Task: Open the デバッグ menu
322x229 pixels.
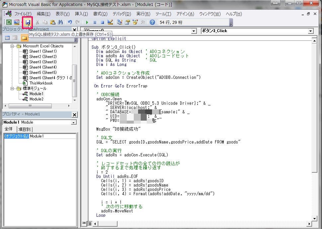Action: point(121,14)
